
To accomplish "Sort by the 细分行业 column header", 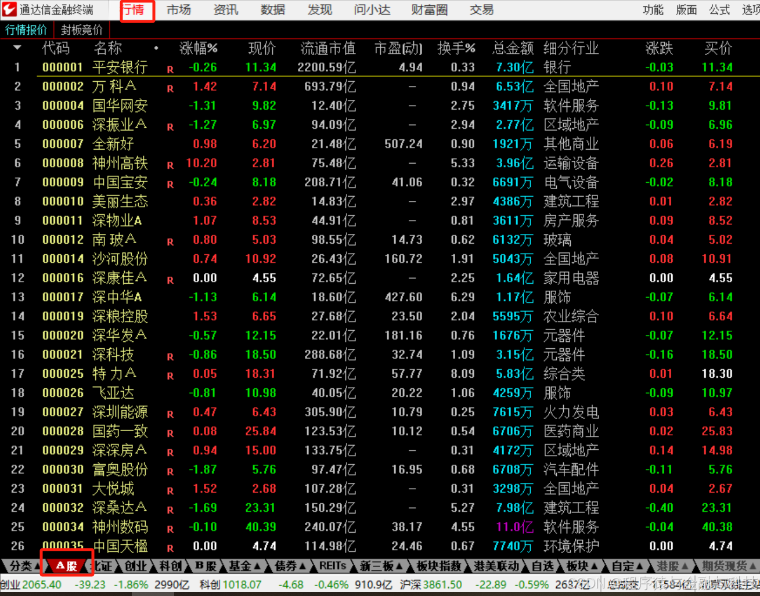I will [571, 48].
